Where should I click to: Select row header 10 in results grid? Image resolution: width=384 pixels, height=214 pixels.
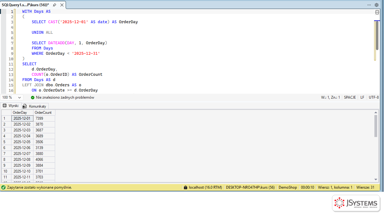7,171
